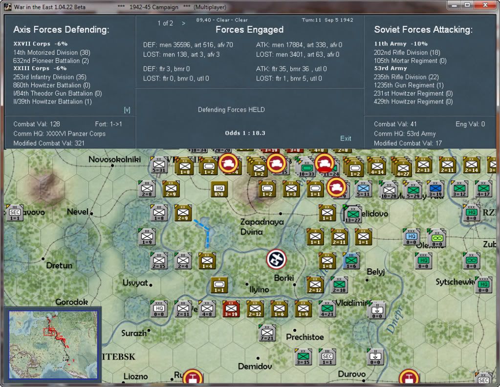Expand defending units list with [v]
Screen dimensions: 500x387
point(127,110)
